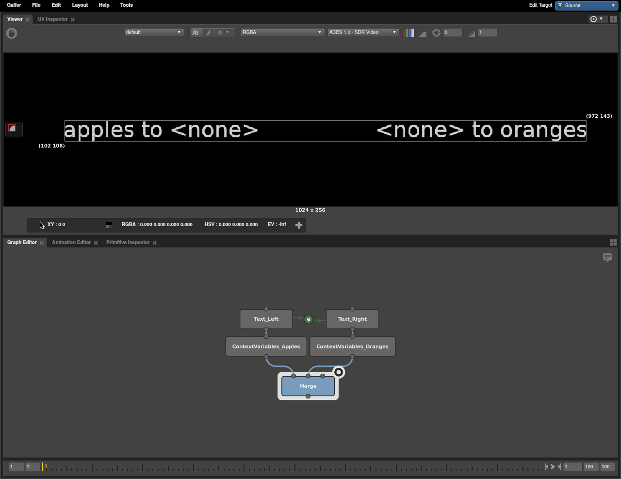This screenshot has width=621, height=479.
Task: Open the Viewer panel layout grid icon
Action: point(613,19)
